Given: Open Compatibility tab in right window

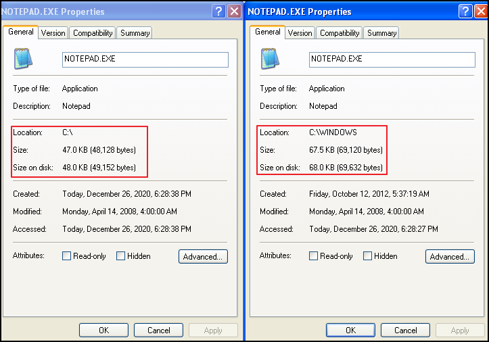Looking at the screenshot, I should (x=340, y=33).
